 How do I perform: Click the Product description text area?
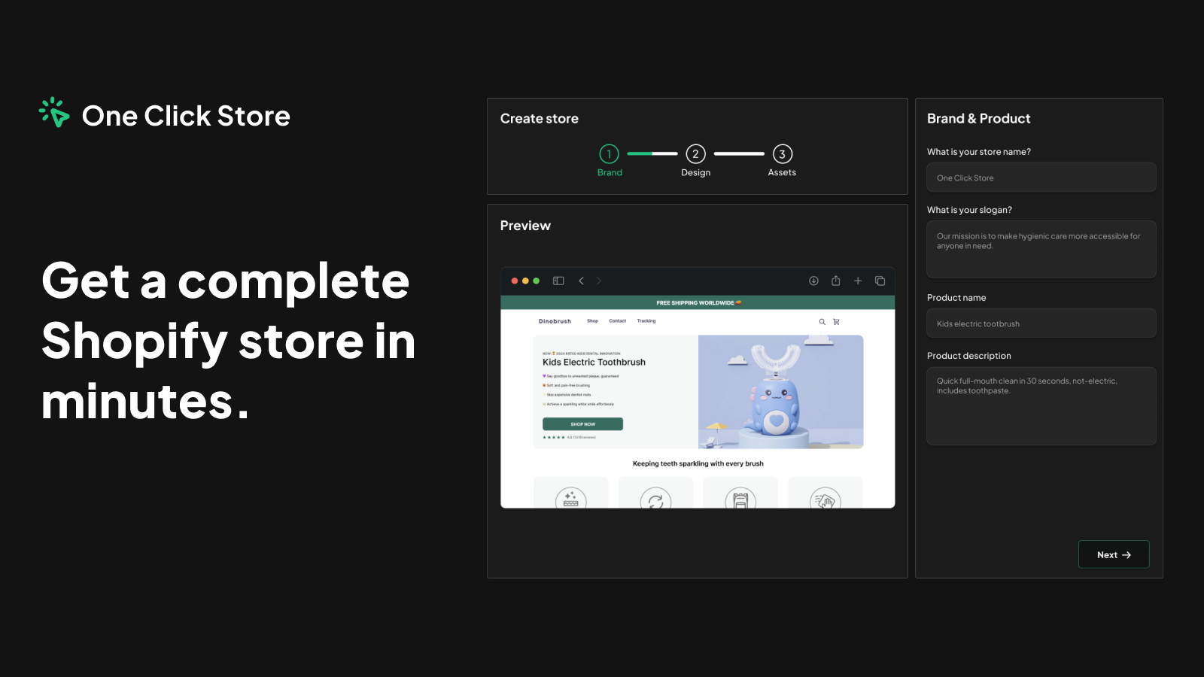(1041, 406)
